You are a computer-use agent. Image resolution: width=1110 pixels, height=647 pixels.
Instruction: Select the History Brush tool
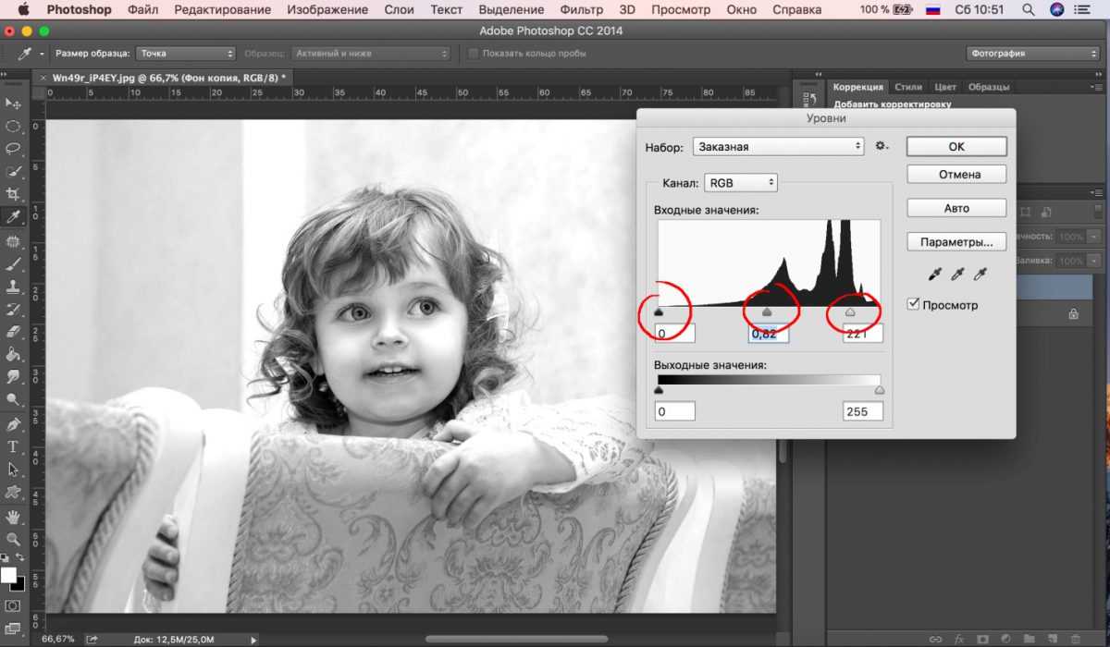[13, 309]
